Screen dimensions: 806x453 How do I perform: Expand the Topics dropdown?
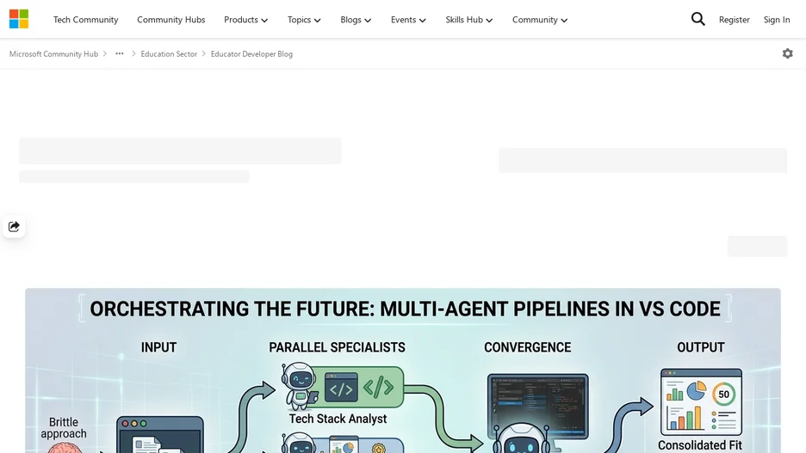(304, 20)
